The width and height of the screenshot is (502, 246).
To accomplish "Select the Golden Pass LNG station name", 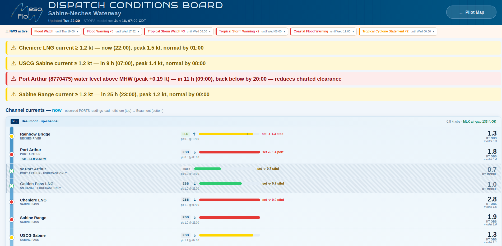I will point(37,184).
